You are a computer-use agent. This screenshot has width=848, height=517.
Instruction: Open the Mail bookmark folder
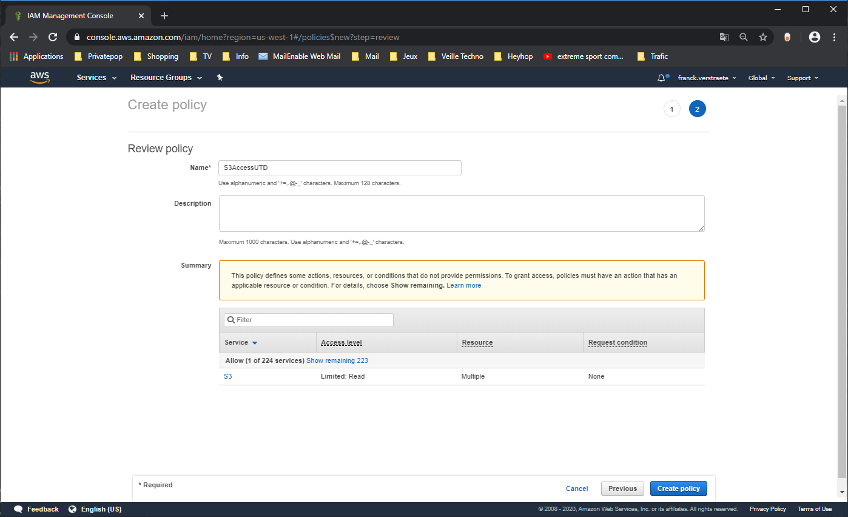click(365, 56)
